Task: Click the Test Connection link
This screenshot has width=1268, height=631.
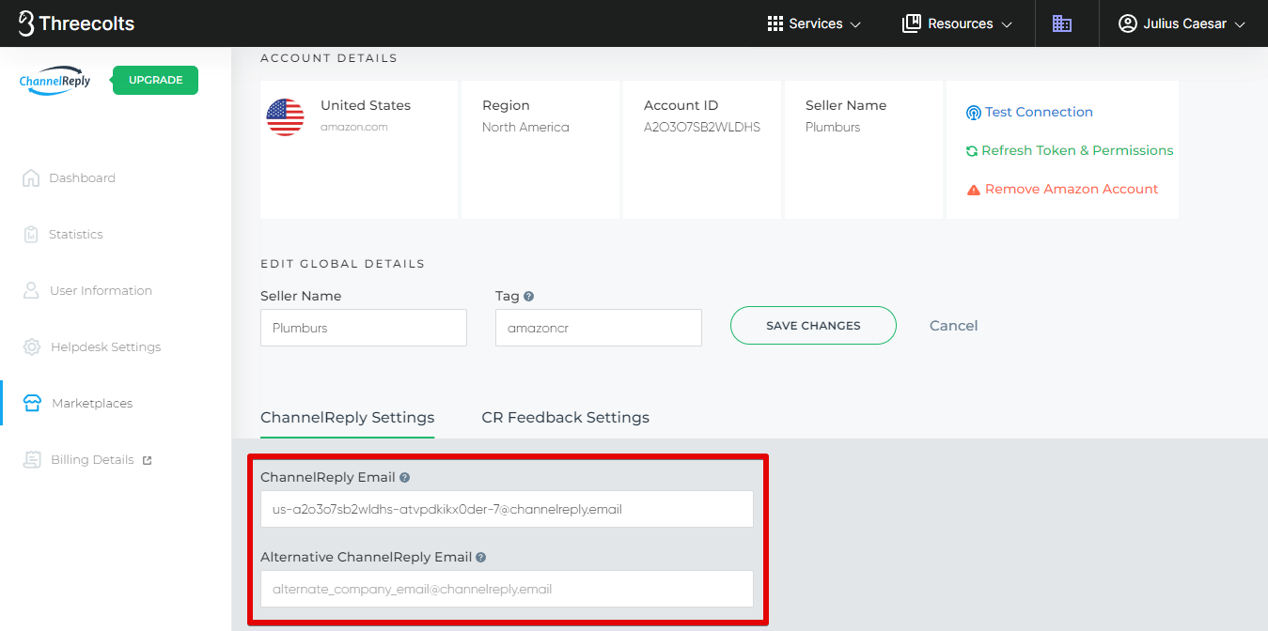Action: tap(1039, 112)
